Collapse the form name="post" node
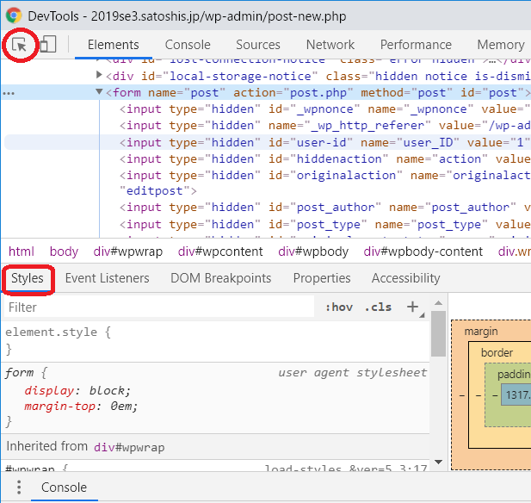The width and height of the screenshot is (531, 503). point(99,93)
